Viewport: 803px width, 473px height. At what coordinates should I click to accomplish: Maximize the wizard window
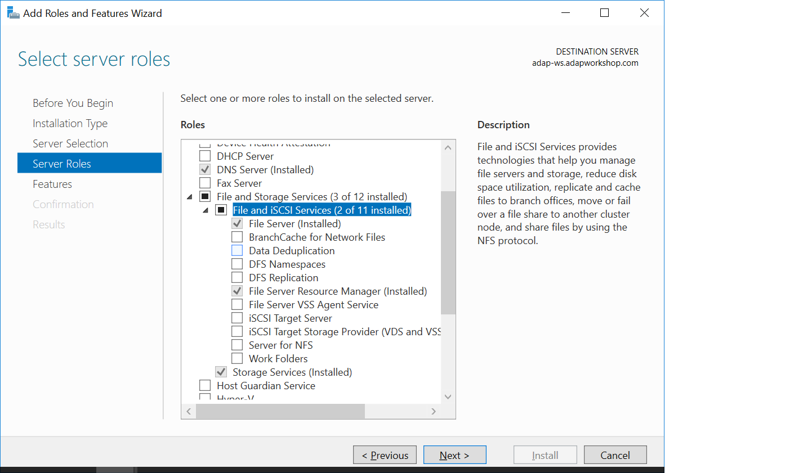pyautogui.click(x=604, y=12)
